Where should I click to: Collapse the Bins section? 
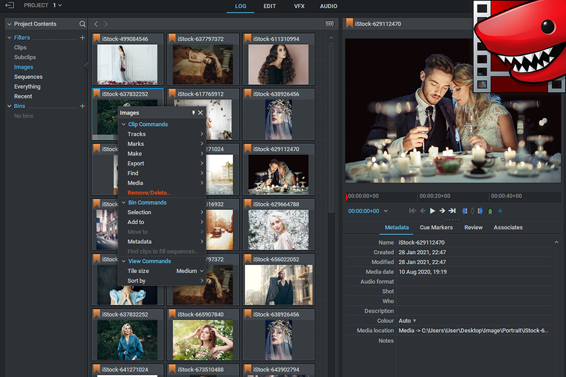tap(9, 106)
